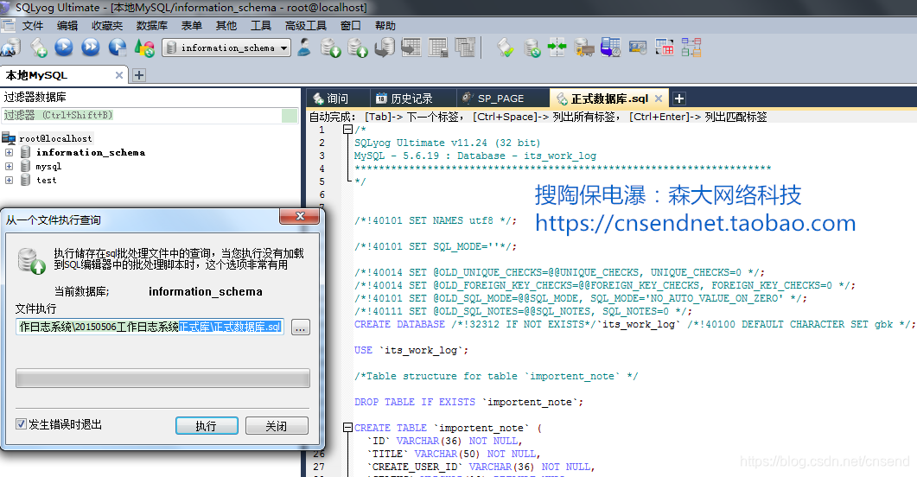Click the database backup icon with up arrow
The image size is (917, 477).
pyautogui.click(x=357, y=48)
